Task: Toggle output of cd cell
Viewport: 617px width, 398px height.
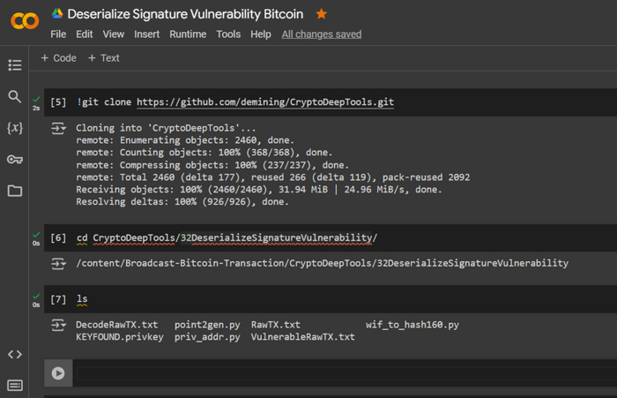Action: click(59, 263)
